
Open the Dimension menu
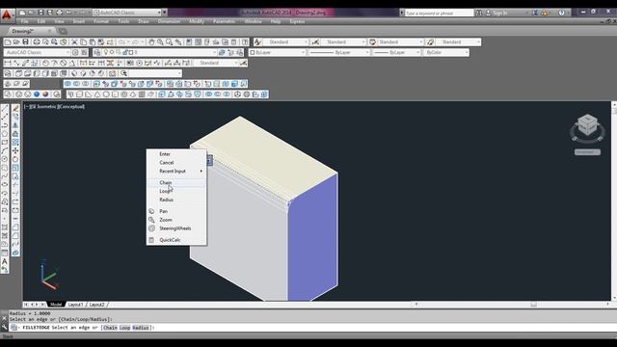click(x=170, y=21)
